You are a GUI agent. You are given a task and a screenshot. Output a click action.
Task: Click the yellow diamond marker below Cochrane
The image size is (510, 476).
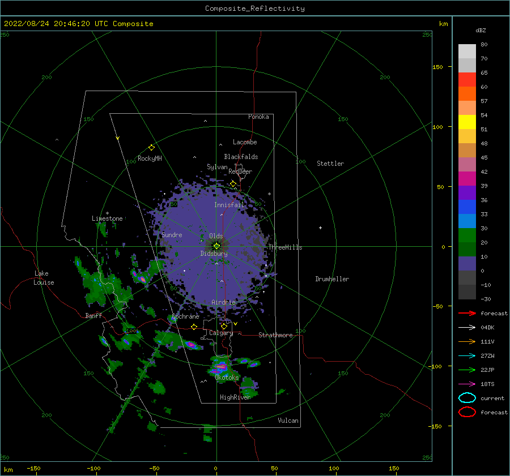coord(194,327)
